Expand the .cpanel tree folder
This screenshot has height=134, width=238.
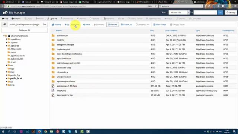tap(7, 42)
